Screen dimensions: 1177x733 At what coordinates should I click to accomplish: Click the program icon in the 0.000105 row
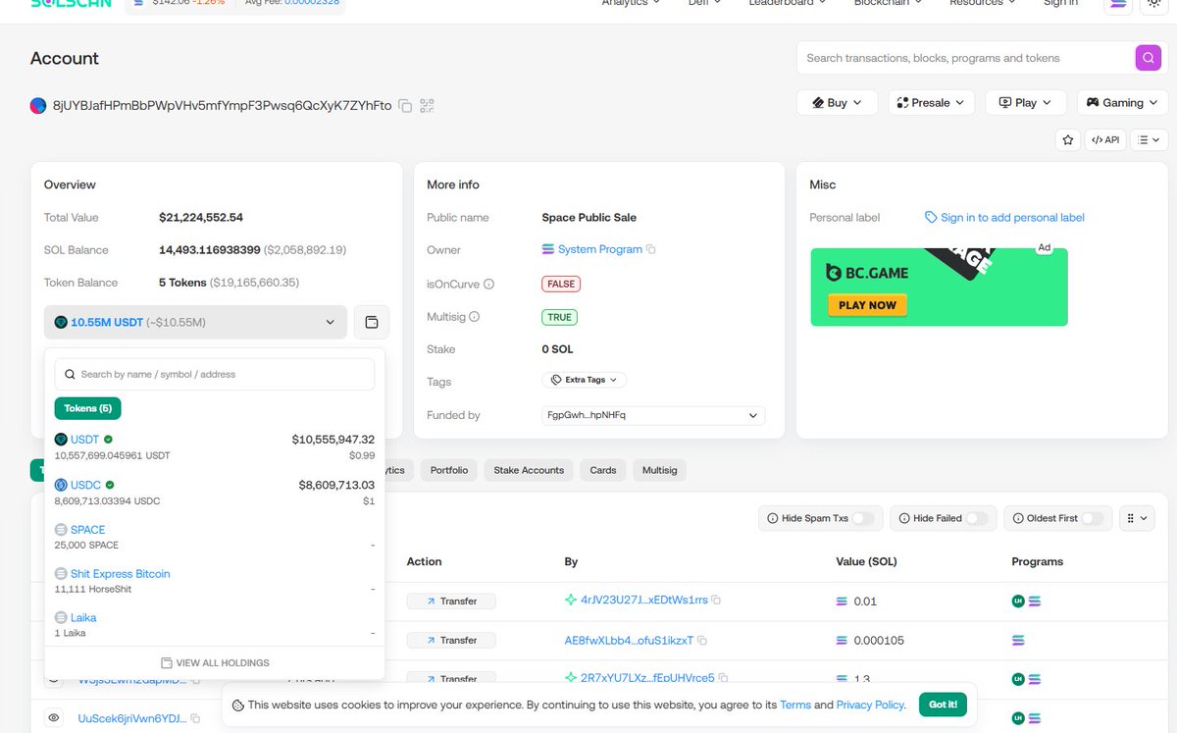(x=1018, y=640)
